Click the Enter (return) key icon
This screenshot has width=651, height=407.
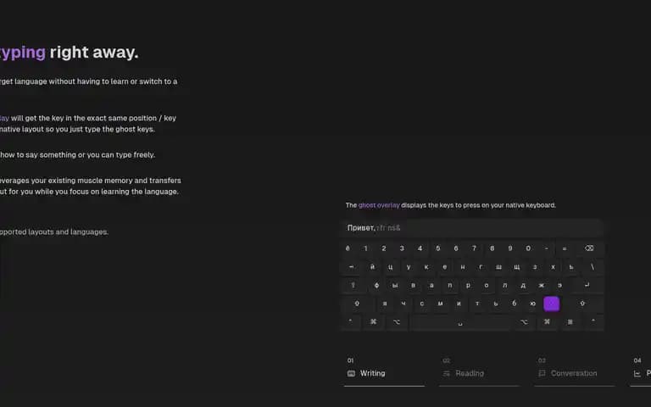(x=587, y=285)
